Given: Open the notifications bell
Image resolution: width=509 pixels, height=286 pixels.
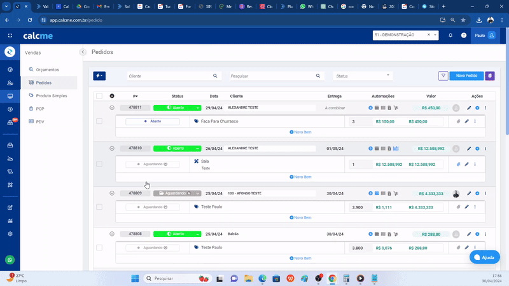Looking at the screenshot, I should click(450, 36).
